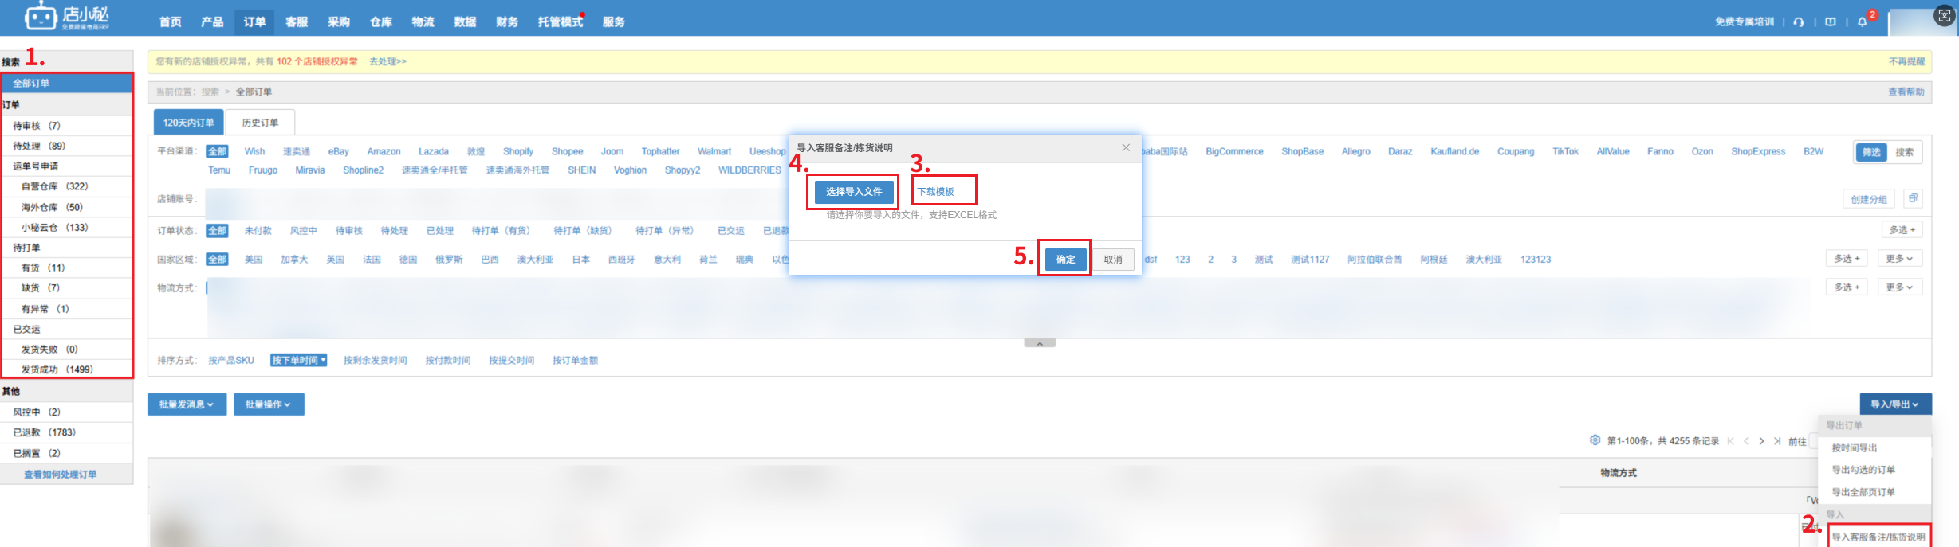Image resolution: width=1959 pixels, height=547 pixels.
Task: Open customer service headset icon
Action: 1799,22
